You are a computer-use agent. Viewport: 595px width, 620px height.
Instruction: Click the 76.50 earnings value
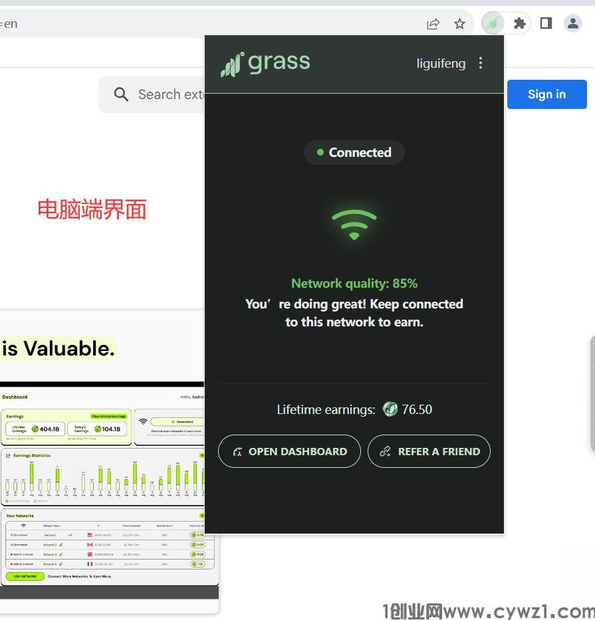pyautogui.click(x=417, y=409)
